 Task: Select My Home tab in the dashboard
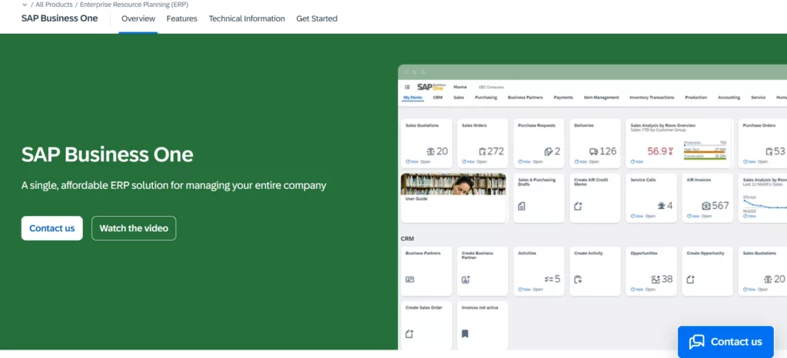(x=413, y=98)
